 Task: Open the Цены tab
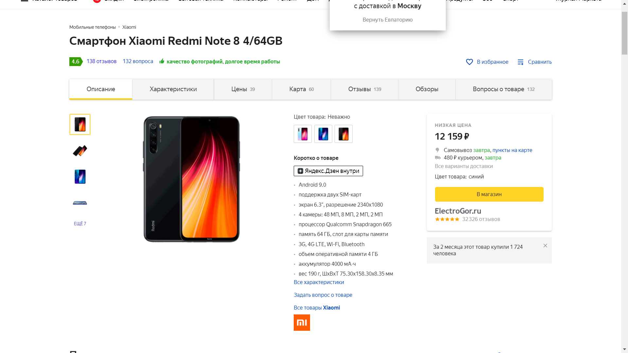pyautogui.click(x=243, y=89)
